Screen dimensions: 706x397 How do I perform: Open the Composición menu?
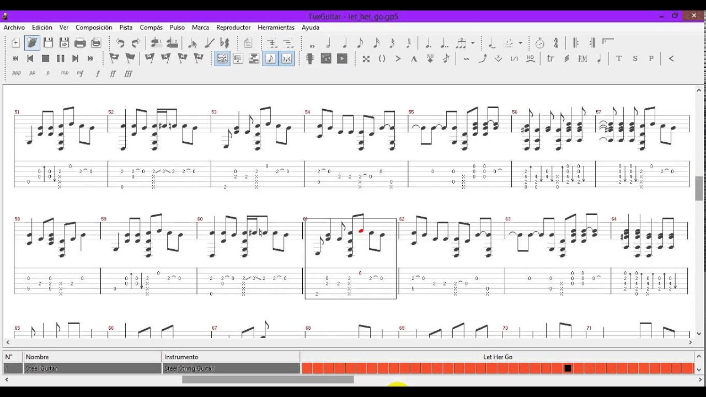[x=94, y=27]
